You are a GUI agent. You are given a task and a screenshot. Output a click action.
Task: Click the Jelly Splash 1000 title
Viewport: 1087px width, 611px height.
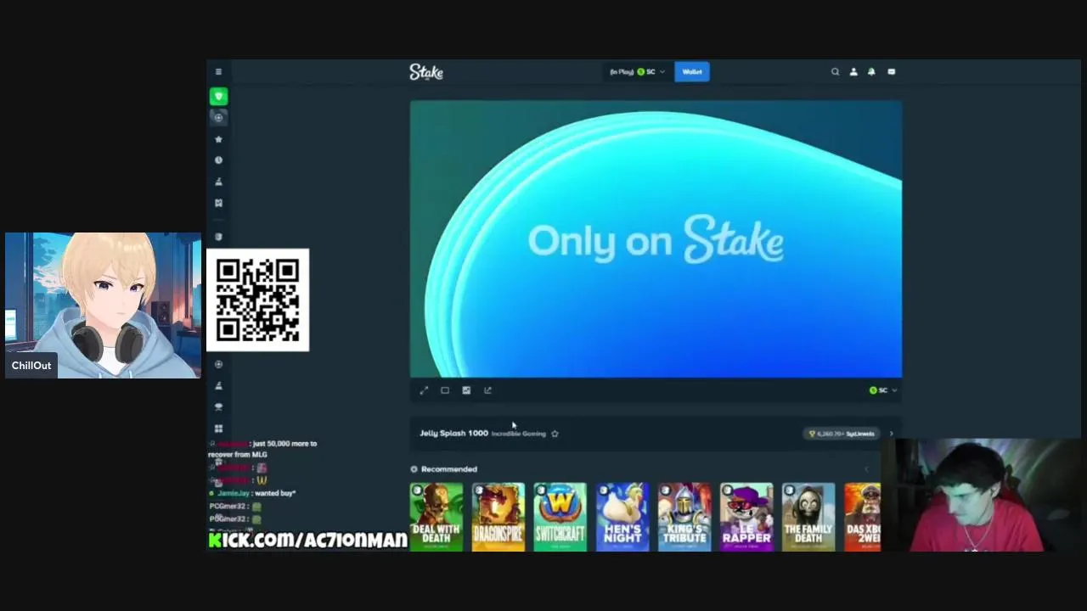click(453, 434)
